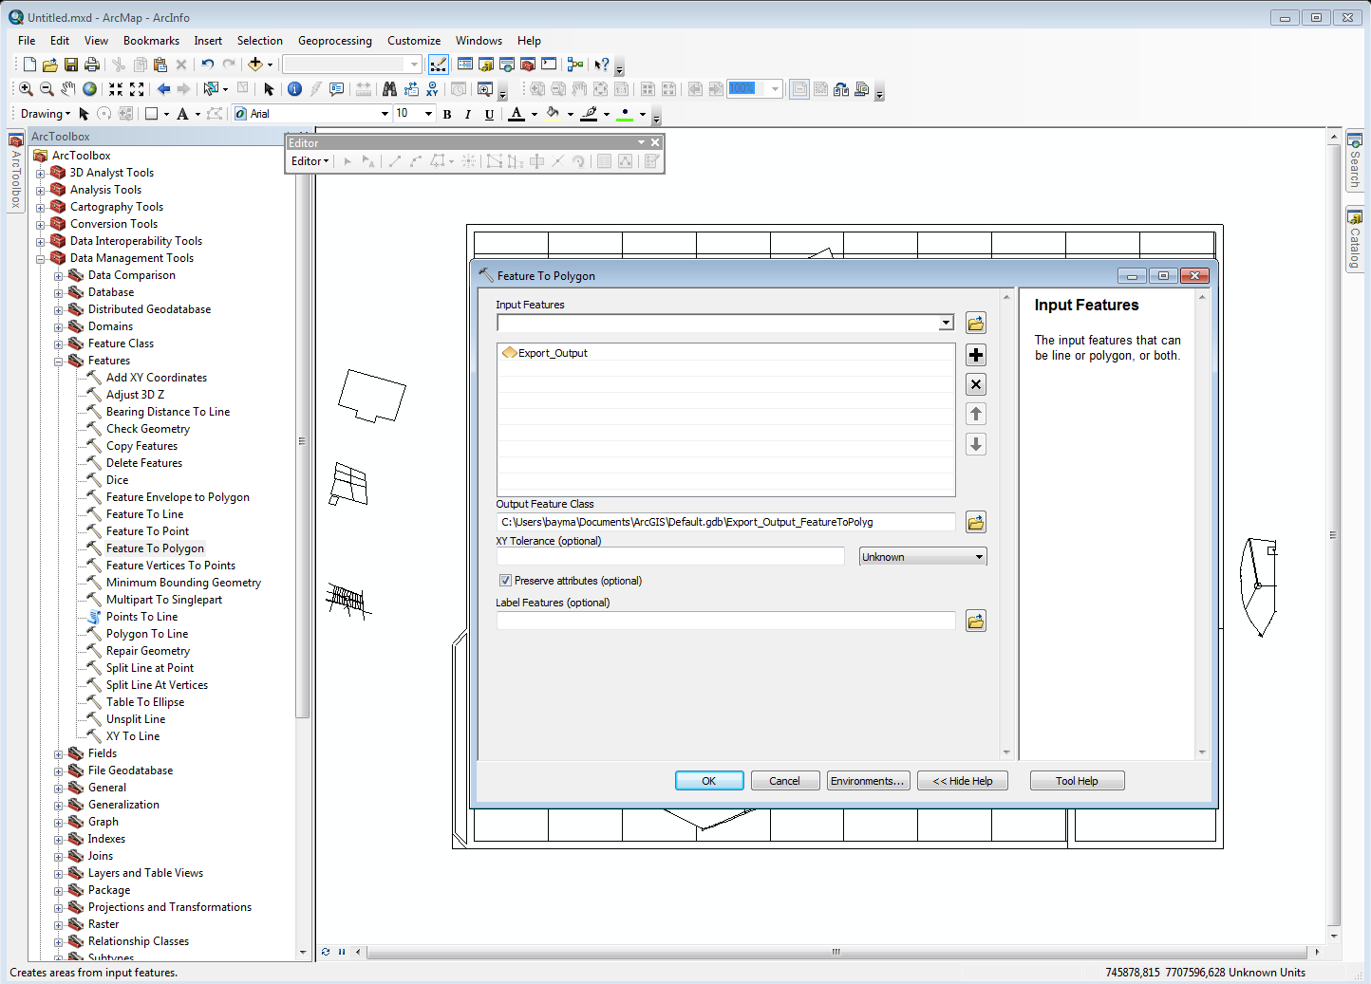Screen dimensions: 1371x984
Task: Select the Feature To Line tool
Action: pos(144,514)
